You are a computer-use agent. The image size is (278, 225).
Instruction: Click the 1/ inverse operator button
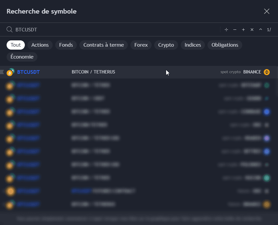coord(269,30)
